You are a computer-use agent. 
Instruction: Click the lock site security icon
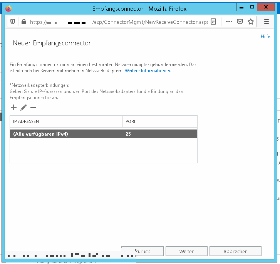click(x=23, y=22)
